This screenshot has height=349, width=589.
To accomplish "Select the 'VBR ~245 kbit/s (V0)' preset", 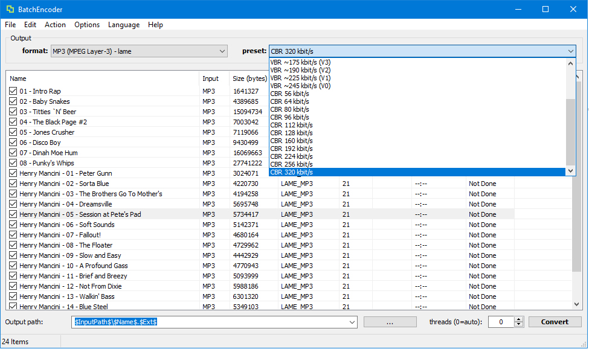I will pos(300,86).
